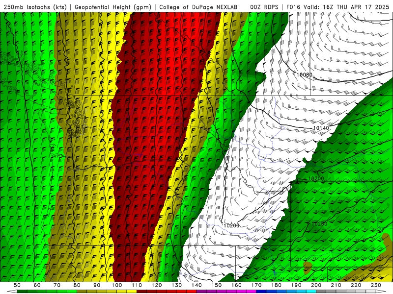This screenshot has width=393, height=294.
Task: Click the 90 value on the color scale
Action: click(97, 285)
